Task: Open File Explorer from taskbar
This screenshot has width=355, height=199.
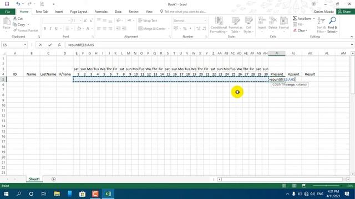Action: pos(57,194)
